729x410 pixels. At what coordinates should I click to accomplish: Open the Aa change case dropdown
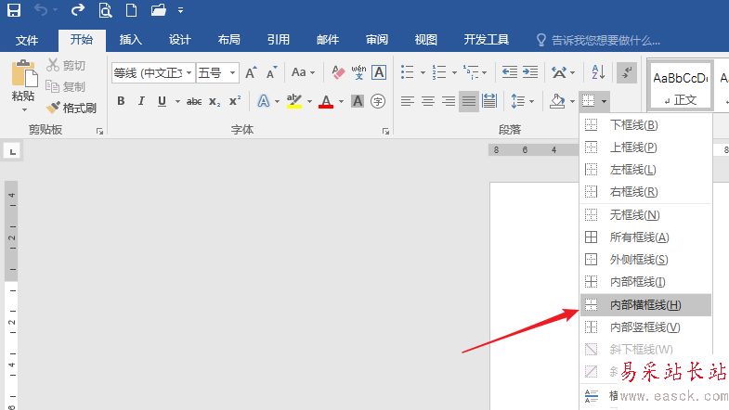(303, 73)
